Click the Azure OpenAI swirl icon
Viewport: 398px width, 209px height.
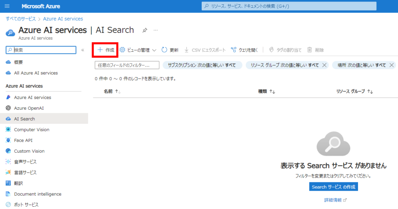pyautogui.click(x=9, y=108)
